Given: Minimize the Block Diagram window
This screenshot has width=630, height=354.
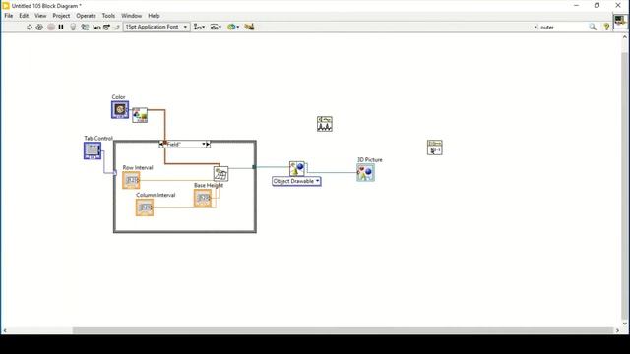Looking at the screenshot, I should (x=577, y=5).
